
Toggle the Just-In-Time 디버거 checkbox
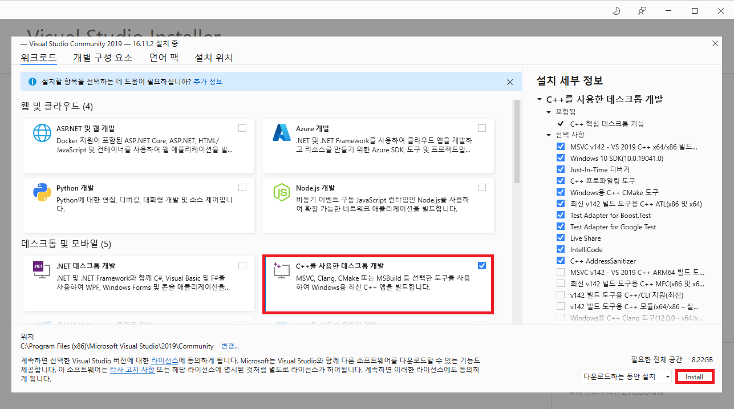[561, 169]
